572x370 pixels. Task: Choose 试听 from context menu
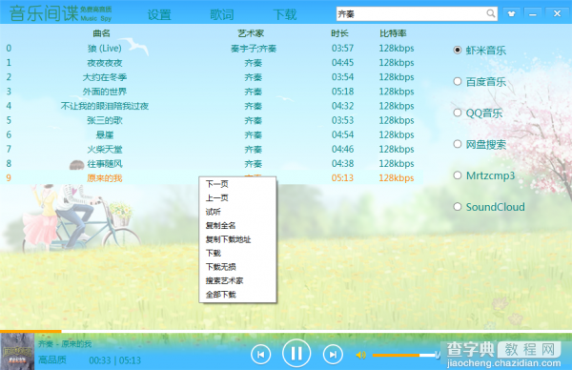click(x=237, y=212)
